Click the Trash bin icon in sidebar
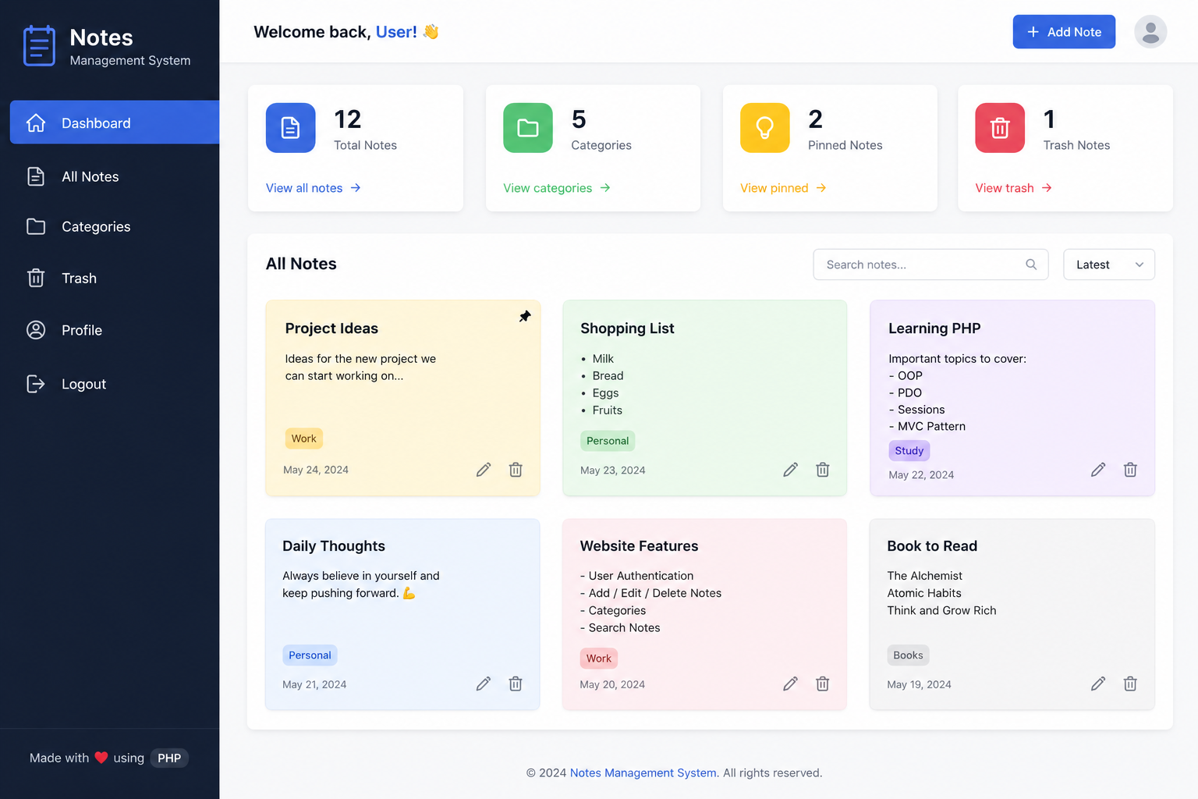1198x799 pixels. click(36, 278)
